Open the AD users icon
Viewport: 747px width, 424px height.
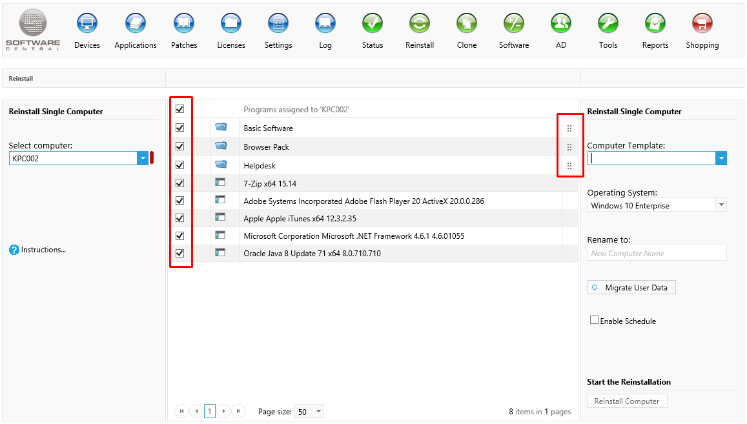(x=560, y=24)
